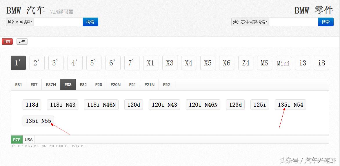Click the part number search input field
This screenshot has height=166, width=340.
click(294, 22)
